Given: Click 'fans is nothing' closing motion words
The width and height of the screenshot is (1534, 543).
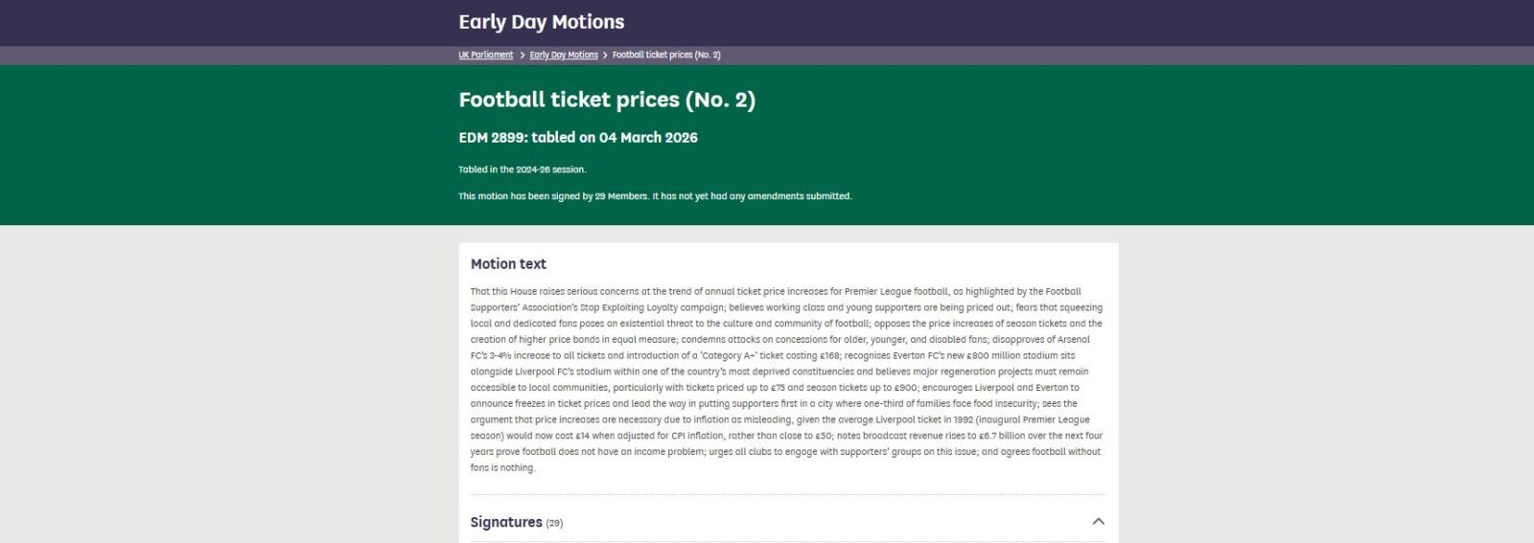Looking at the screenshot, I should [502, 467].
